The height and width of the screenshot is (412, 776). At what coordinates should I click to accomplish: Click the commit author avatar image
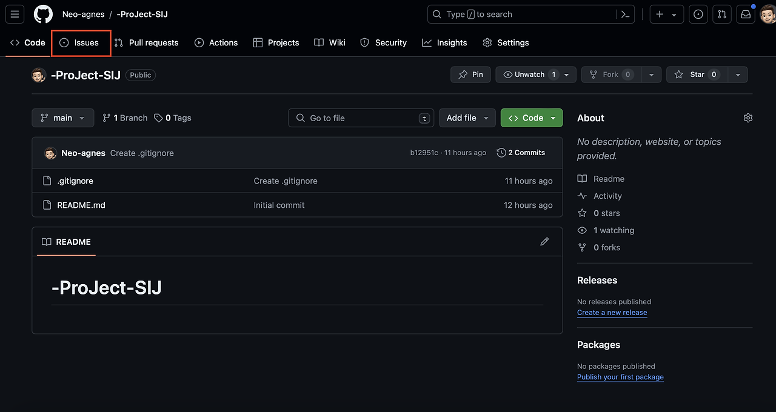[x=50, y=153]
